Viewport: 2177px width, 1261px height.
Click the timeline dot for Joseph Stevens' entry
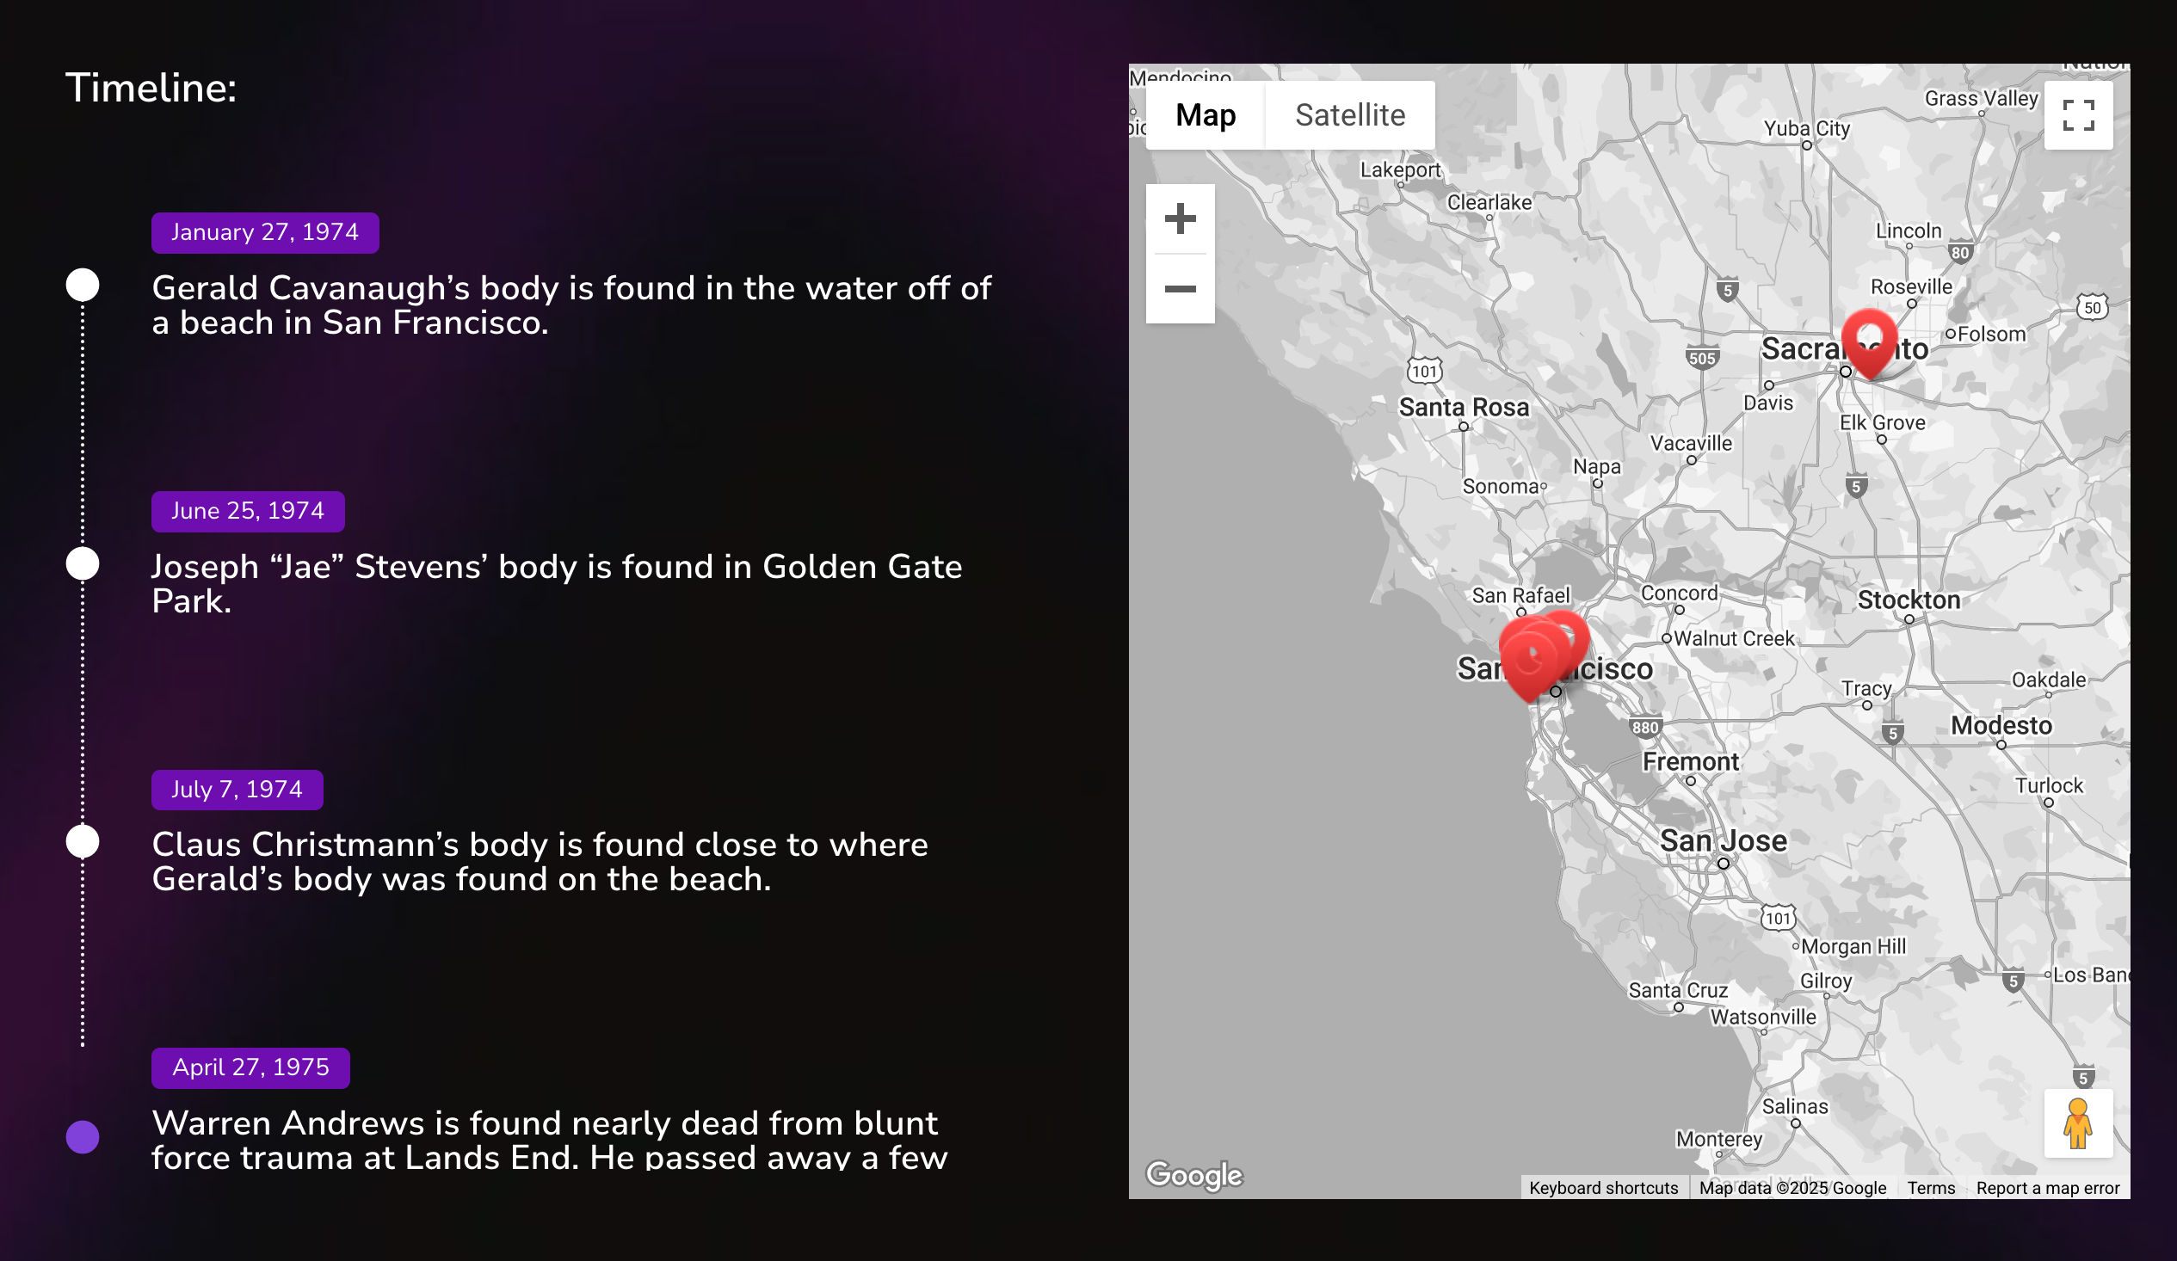(x=83, y=564)
